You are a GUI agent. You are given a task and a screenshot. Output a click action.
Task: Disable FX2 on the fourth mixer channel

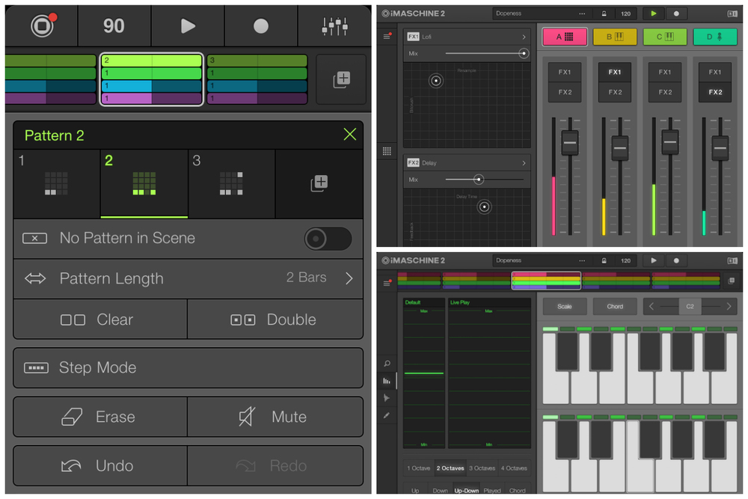pyautogui.click(x=715, y=92)
